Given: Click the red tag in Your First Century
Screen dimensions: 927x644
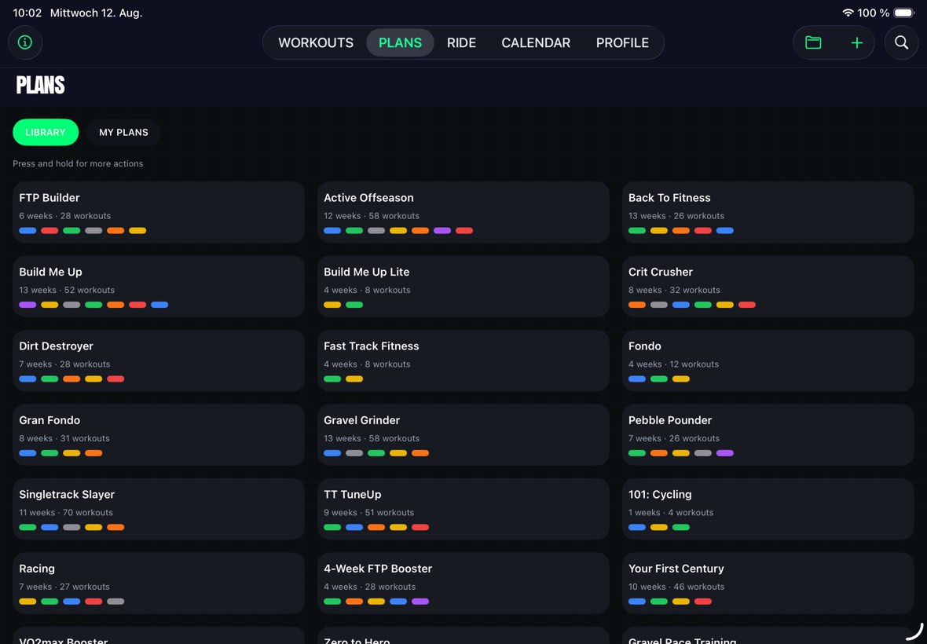Looking at the screenshot, I should [703, 602].
